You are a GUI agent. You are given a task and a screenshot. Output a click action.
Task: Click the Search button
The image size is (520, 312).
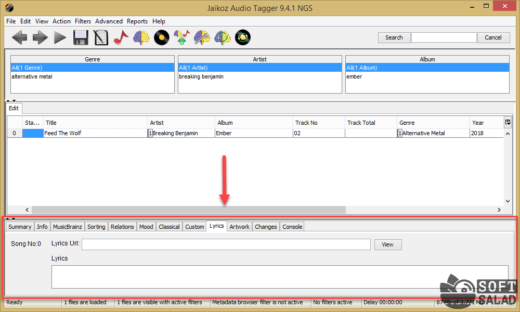coord(394,37)
